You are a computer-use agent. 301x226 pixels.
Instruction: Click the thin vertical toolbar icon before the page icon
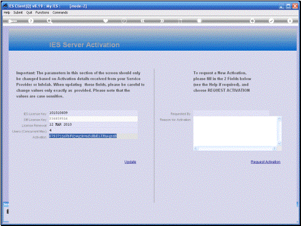180,21
